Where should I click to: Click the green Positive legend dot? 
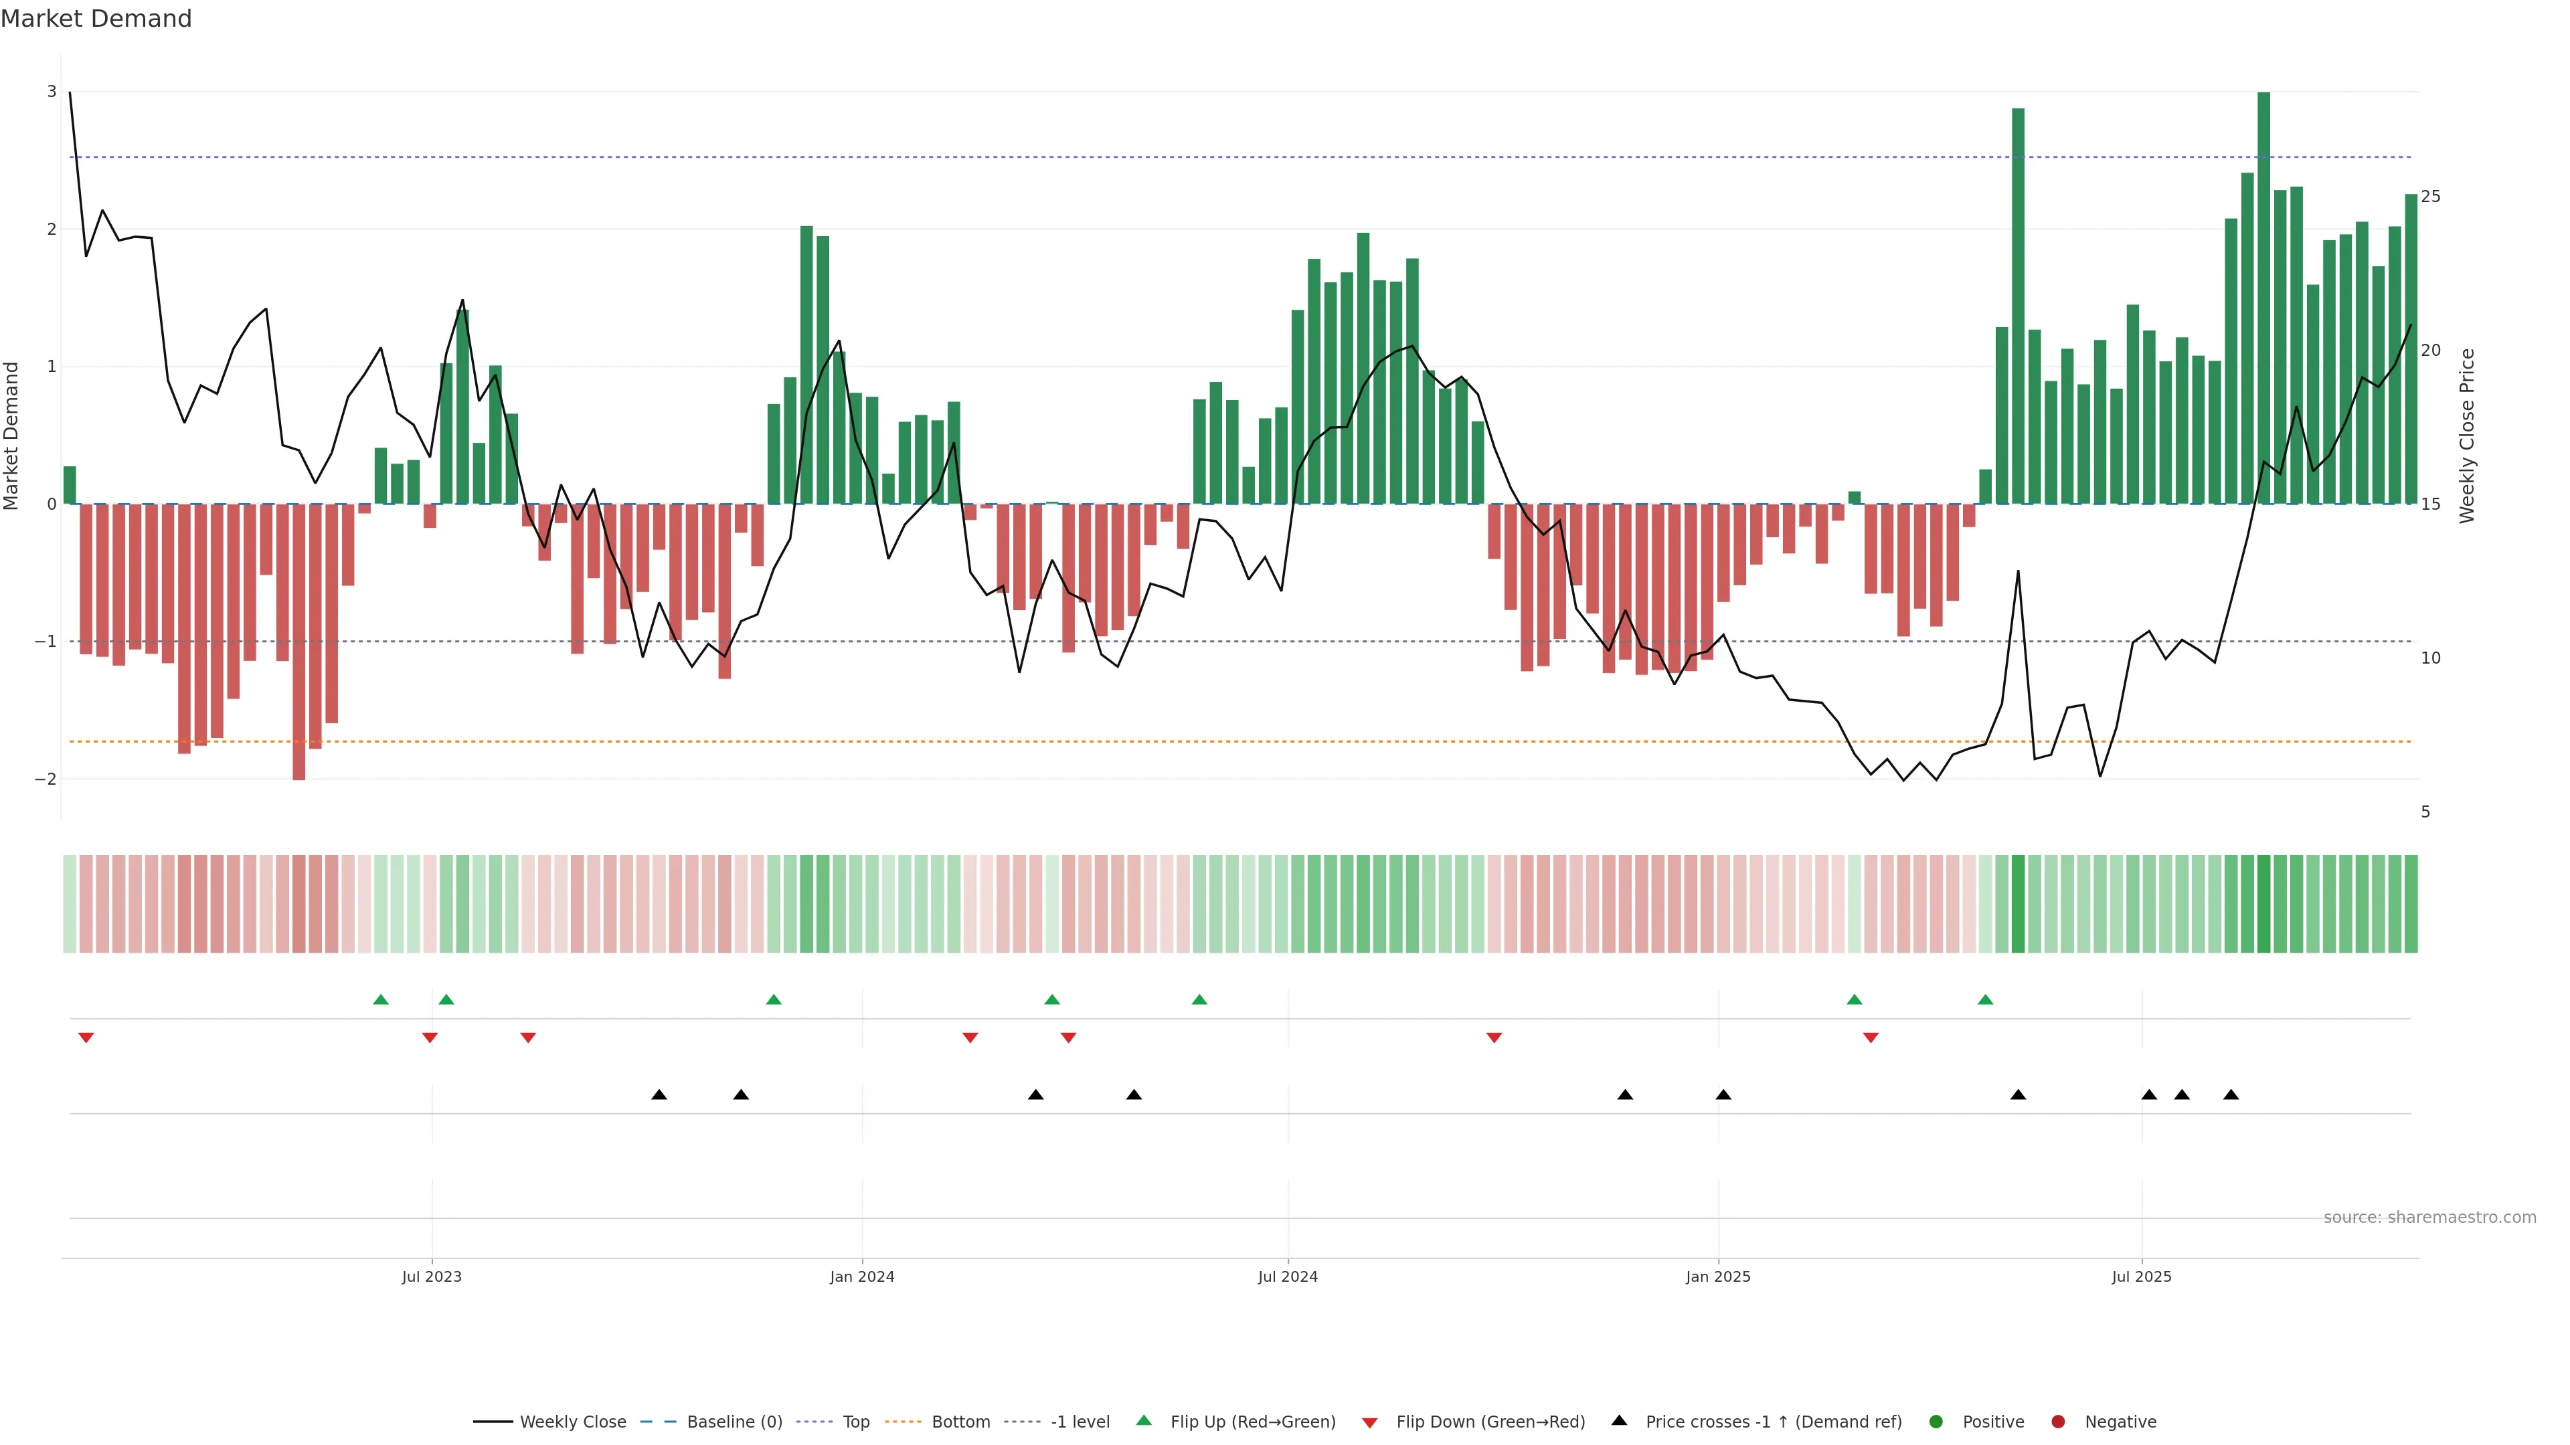coord(1936,1422)
